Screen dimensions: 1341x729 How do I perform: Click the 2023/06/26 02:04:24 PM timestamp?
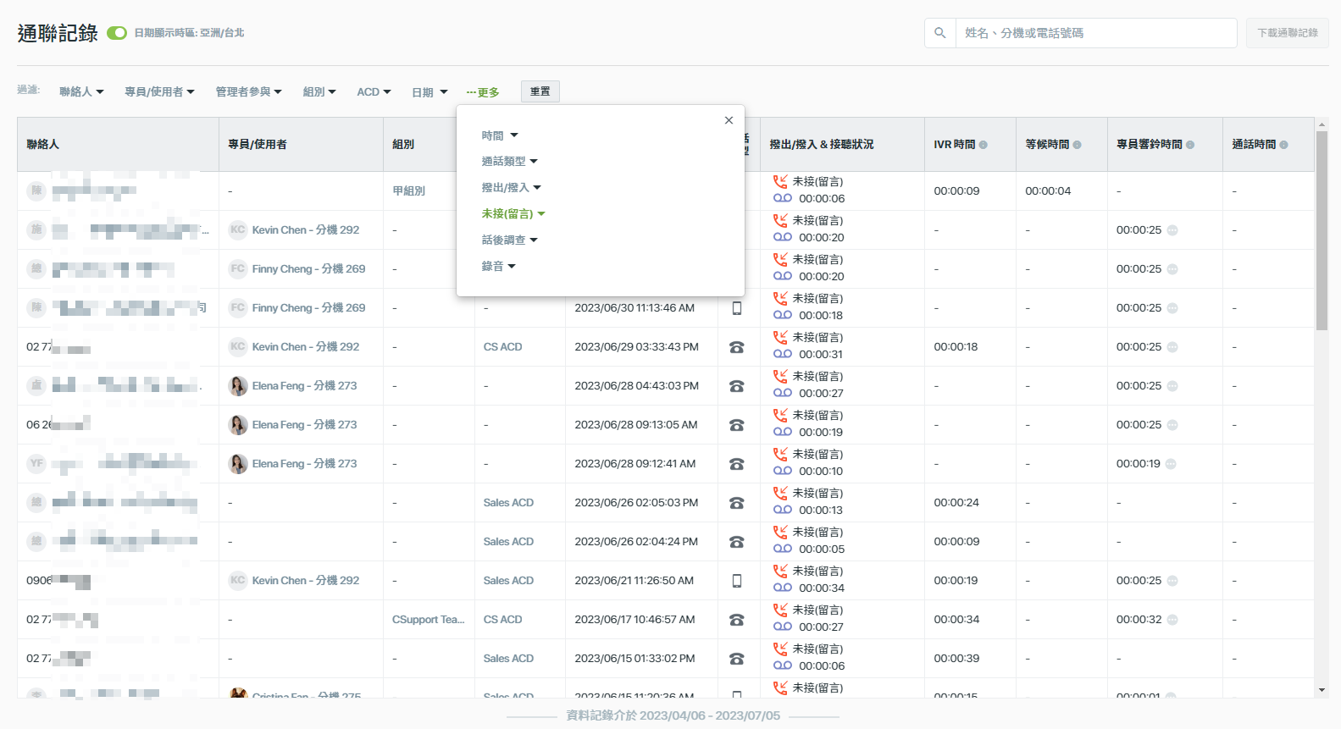(x=636, y=542)
